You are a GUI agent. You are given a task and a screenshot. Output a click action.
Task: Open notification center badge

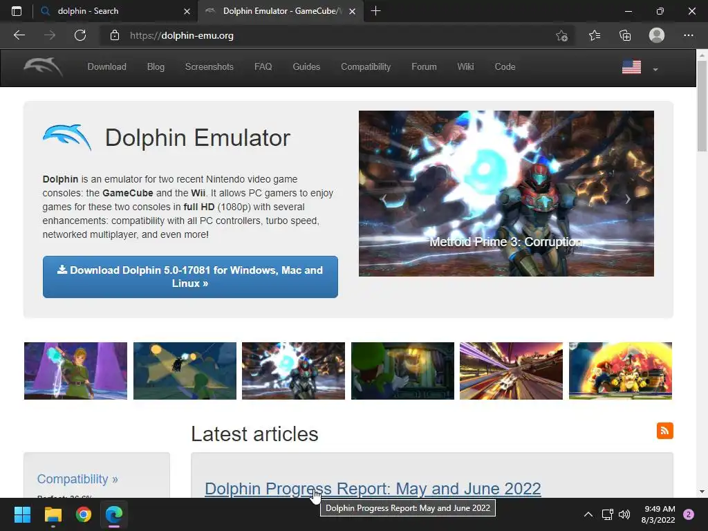689,514
